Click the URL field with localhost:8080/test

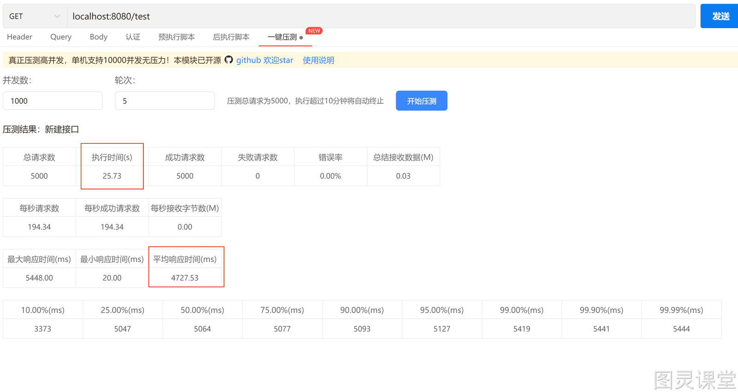(381, 16)
